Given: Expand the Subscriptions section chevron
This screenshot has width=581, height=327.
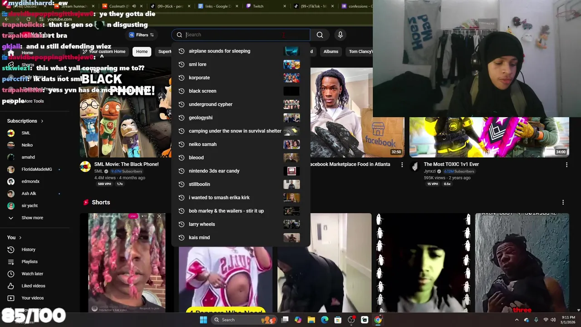Looking at the screenshot, I should [x=42, y=121].
